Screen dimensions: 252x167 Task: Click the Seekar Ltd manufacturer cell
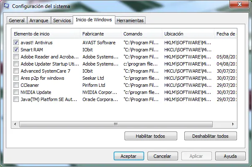click(x=93, y=78)
